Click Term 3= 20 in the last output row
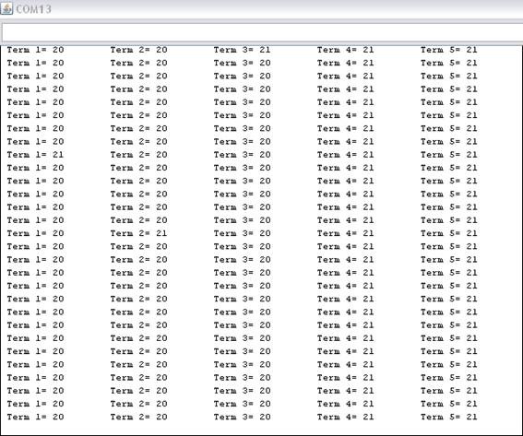This screenshot has height=436, width=523. tap(243, 417)
